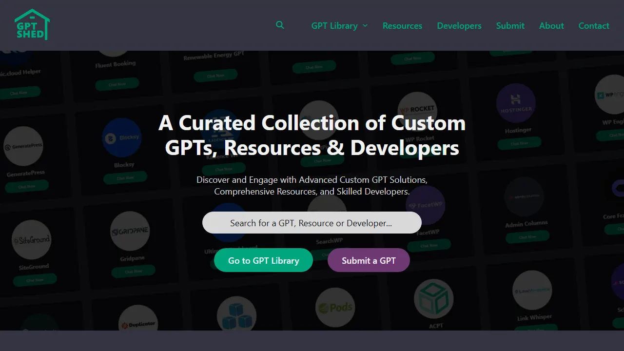
Task: Click the search field for GPTs
Action: click(x=312, y=222)
